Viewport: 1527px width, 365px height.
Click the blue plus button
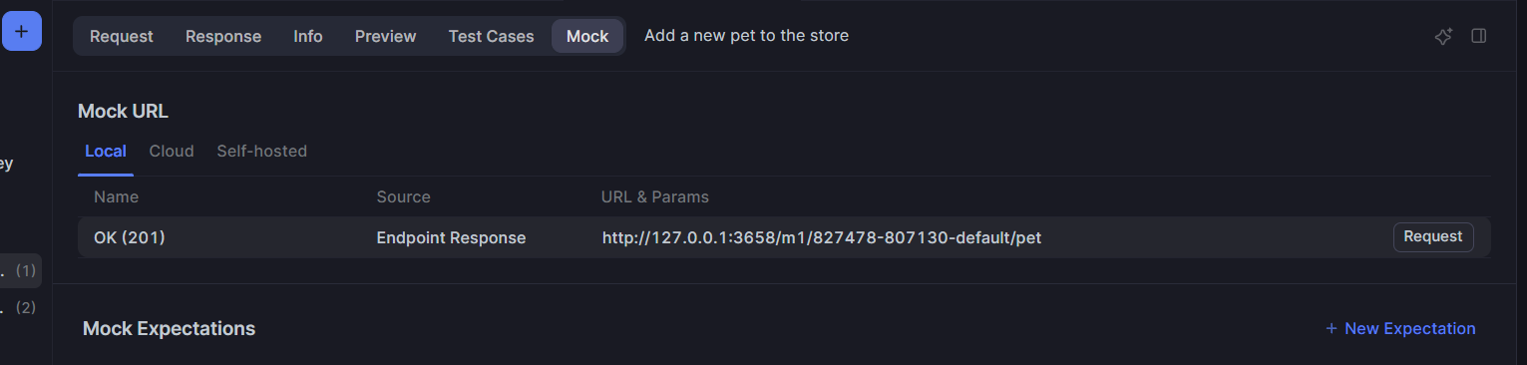pos(21,31)
